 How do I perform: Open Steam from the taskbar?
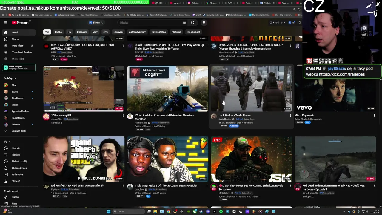[x=201, y=211]
